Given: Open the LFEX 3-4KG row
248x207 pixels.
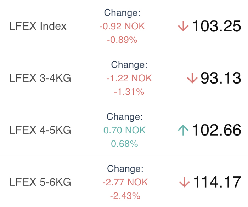Looking at the screenshot, I should pyautogui.click(x=124, y=78).
